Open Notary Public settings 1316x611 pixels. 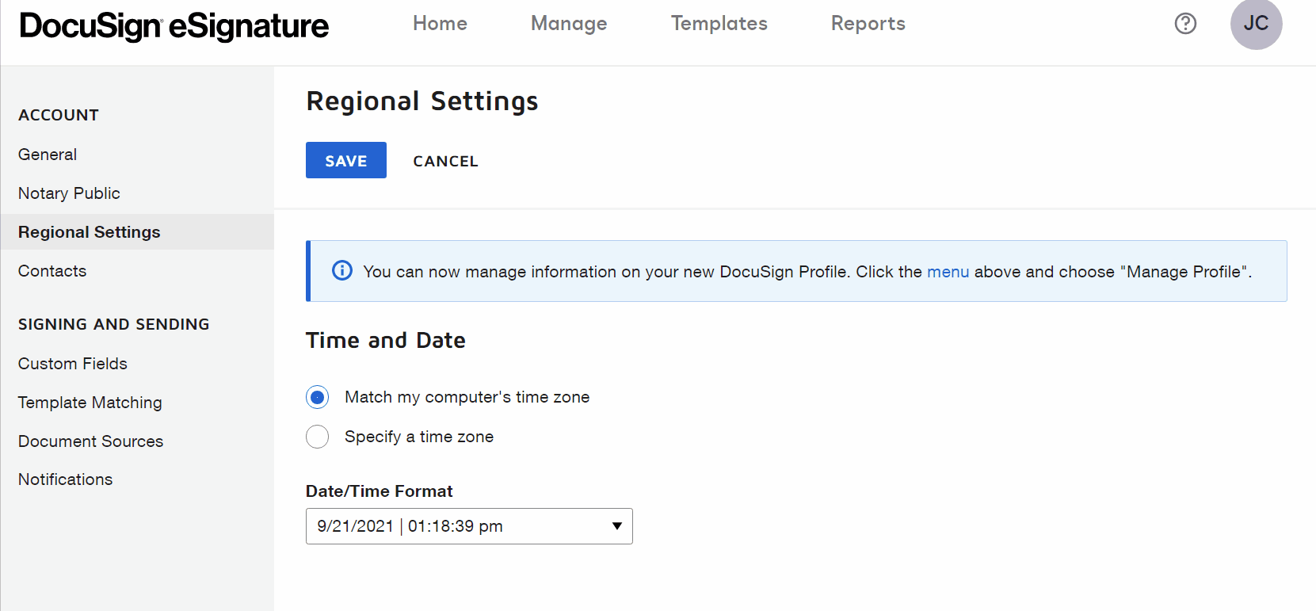69,193
